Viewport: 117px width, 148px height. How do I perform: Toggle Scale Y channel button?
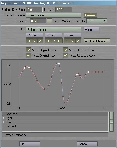point(73,41)
